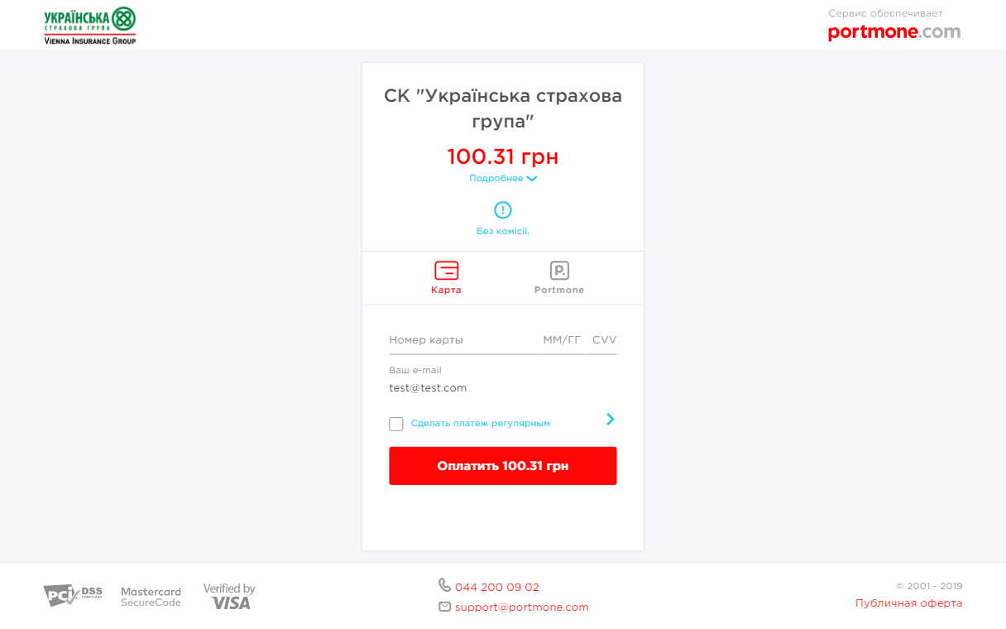
Task: Click into the CVV field
Action: pyautogui.click(x=604, y=340)
